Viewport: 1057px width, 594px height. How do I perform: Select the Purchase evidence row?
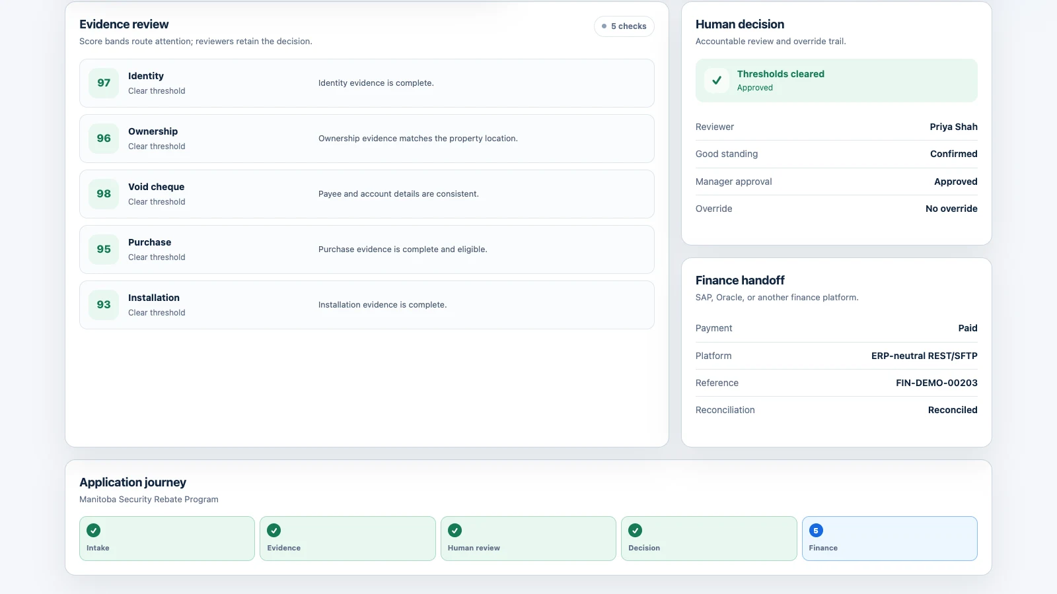(367, 249)
